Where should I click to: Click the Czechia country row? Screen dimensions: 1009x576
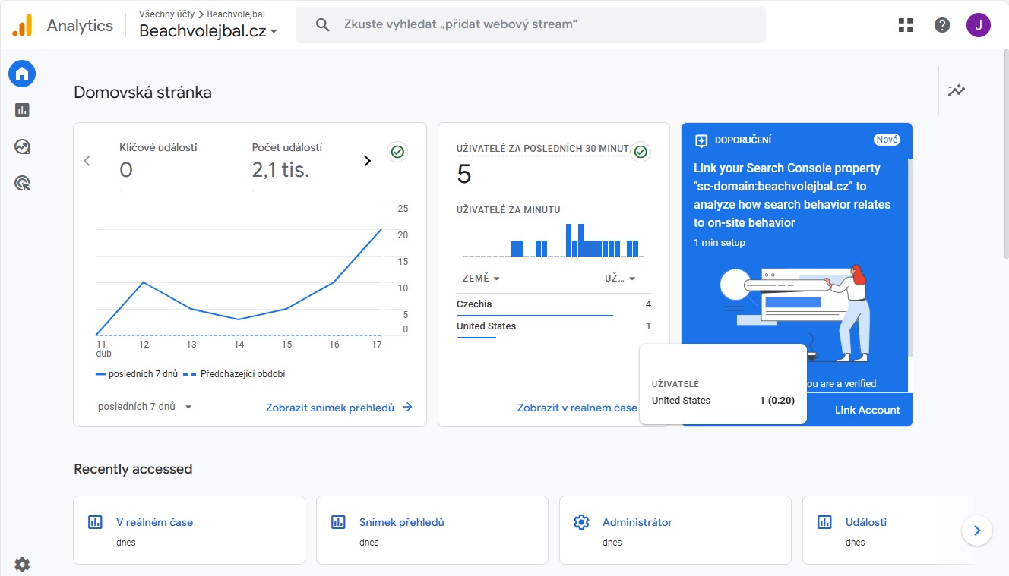click(x=554, y=305)
